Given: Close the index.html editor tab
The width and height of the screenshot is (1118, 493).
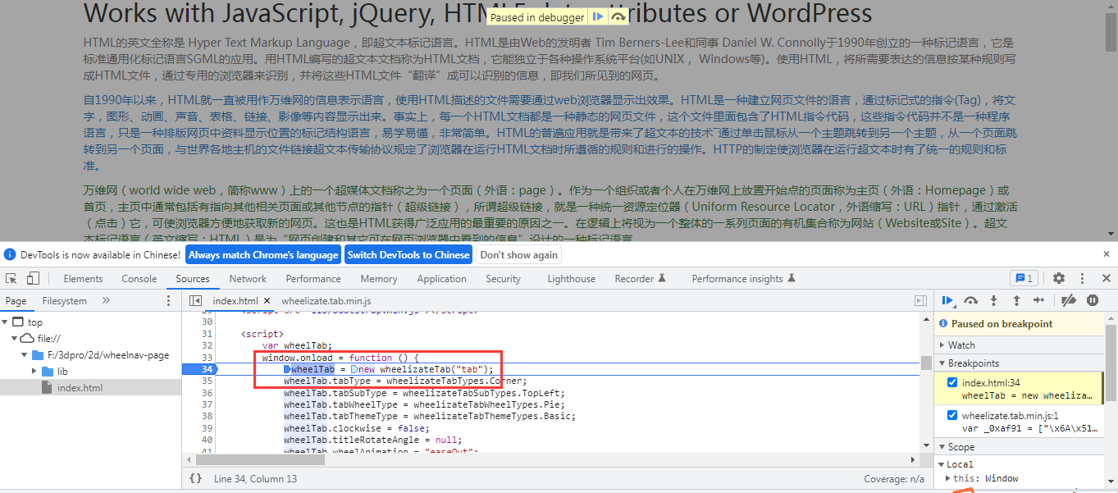Looking at the screenshot, I should [x=267, y=301].
